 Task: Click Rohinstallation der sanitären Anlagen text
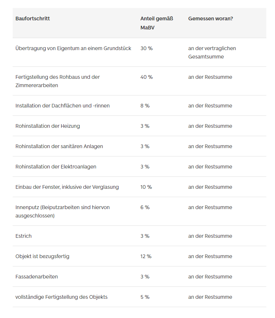tap(59, 146)
